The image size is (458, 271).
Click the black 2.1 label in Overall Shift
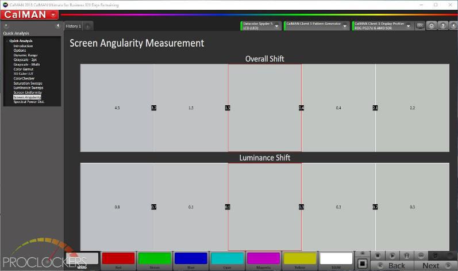pos(375,108)
